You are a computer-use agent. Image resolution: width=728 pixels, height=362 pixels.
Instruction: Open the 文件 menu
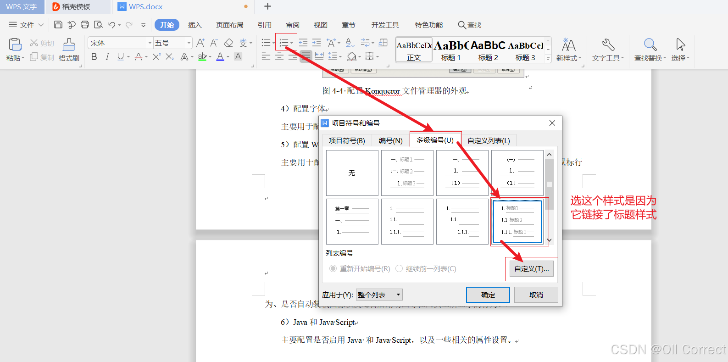pos(26,25)
